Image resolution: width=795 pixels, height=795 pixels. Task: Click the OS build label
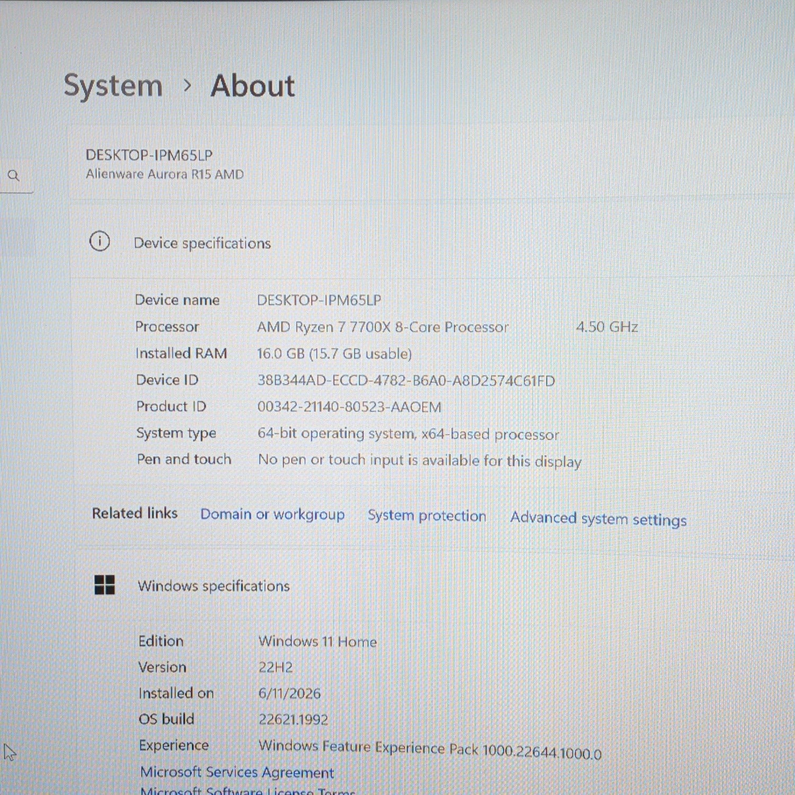(166, 719)
